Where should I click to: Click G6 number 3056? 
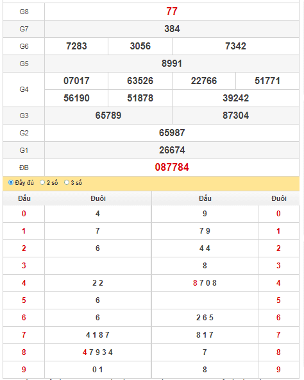tap(140, 46)
